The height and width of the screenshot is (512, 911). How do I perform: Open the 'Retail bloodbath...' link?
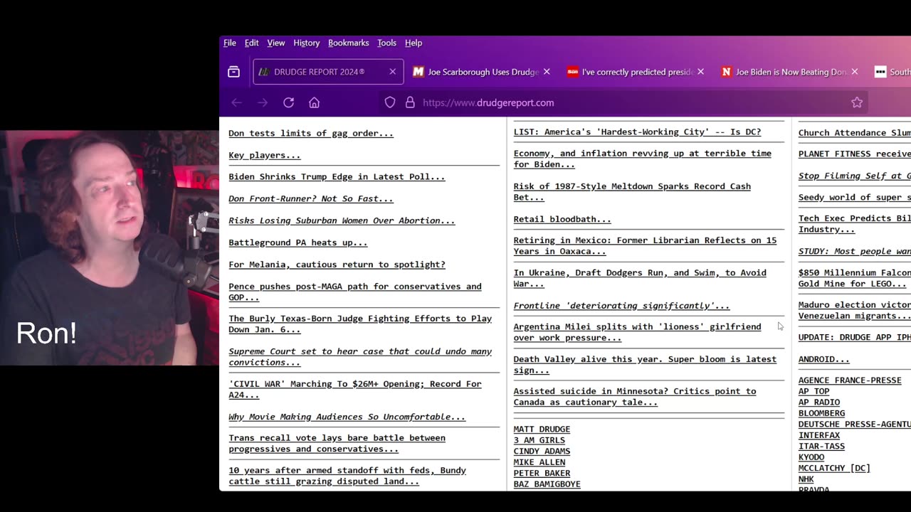tap(562, 219)
